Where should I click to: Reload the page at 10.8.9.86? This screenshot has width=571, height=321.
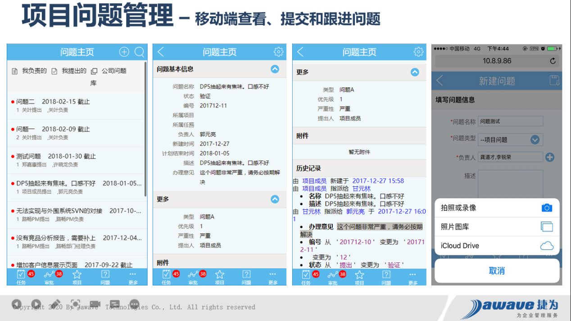point(553,61)
